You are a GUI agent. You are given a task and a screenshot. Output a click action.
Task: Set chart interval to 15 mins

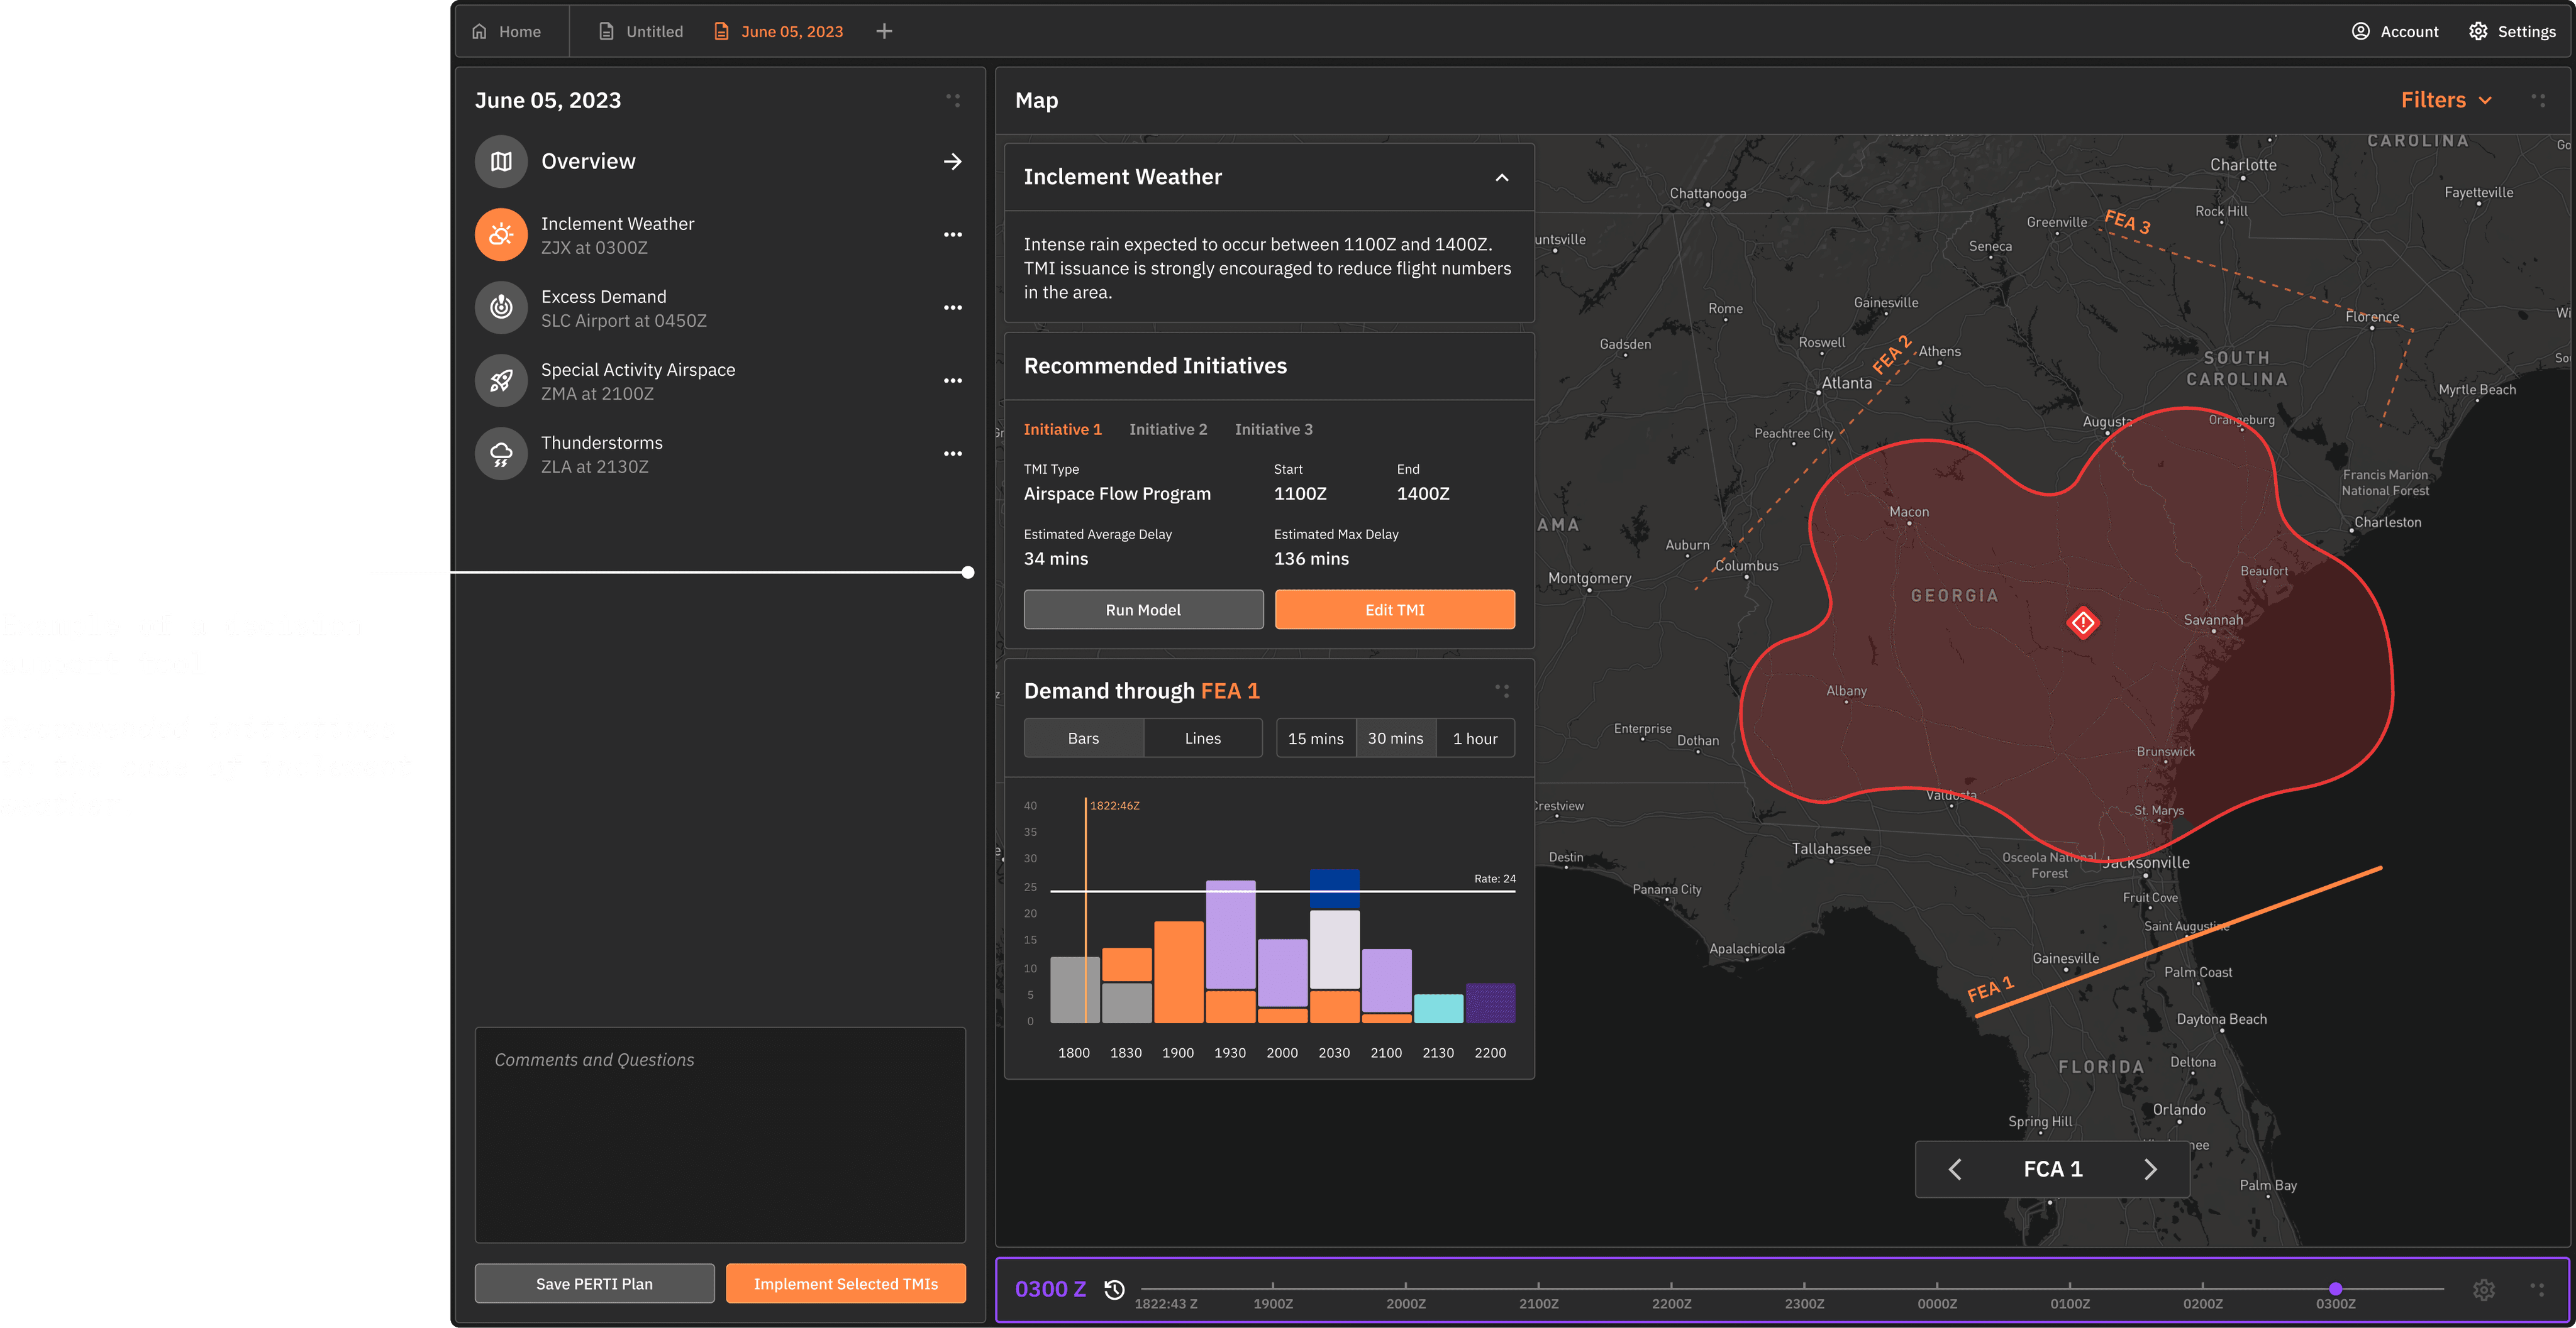(x=1315, y=738)
